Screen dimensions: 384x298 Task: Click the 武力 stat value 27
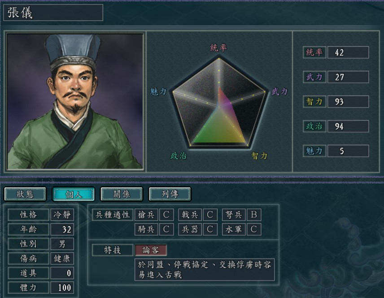(x=348, y=77)
